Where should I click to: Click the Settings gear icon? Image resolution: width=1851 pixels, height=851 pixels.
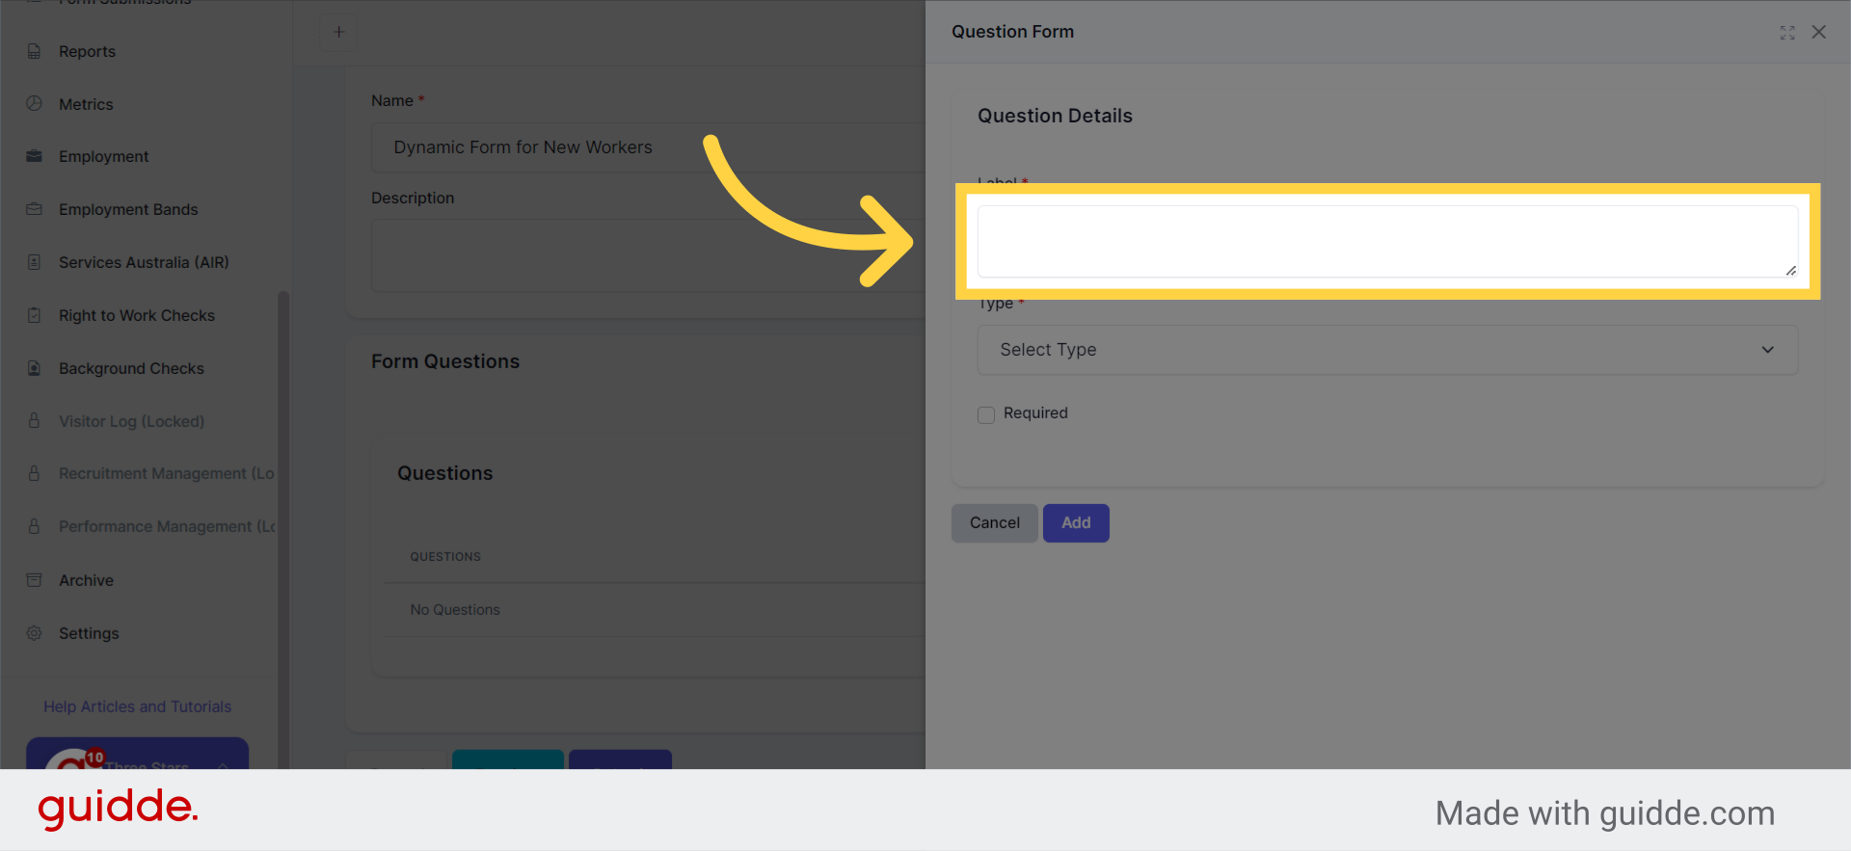tap(34, 633)
